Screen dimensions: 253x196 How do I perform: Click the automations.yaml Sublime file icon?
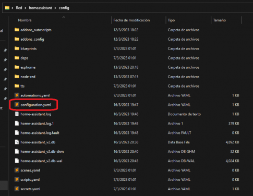17,95
